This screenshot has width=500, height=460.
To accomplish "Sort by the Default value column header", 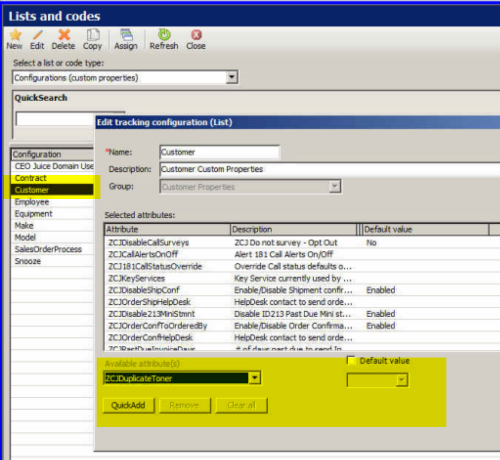I will [425, 229].
